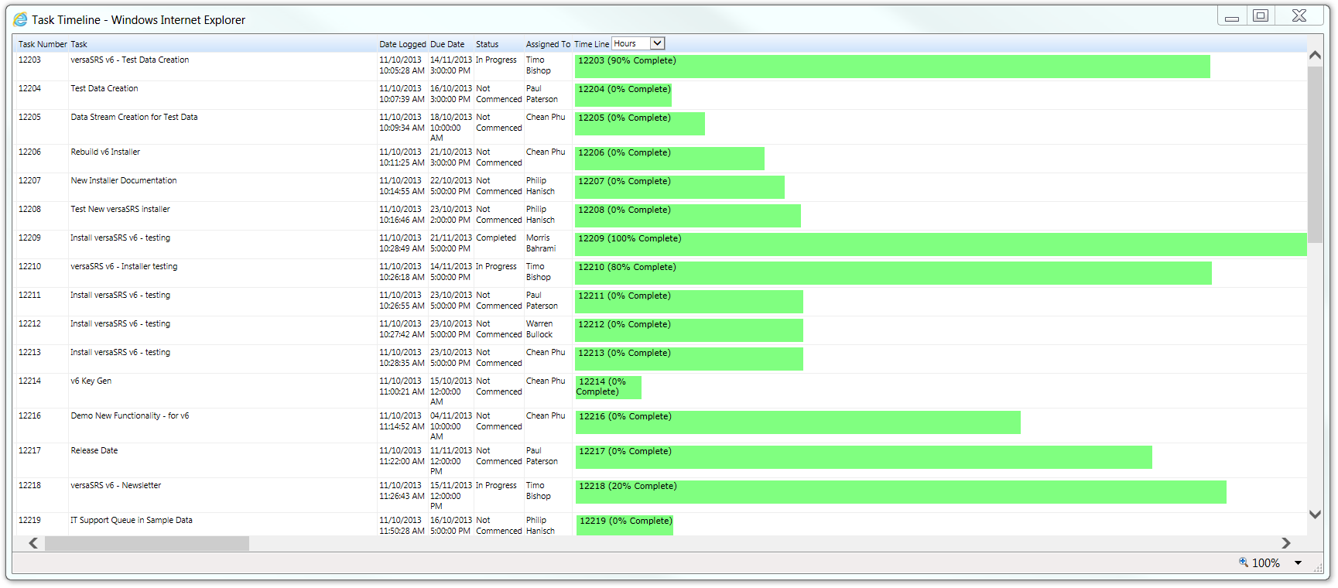Minimize the Task Timeline window
The image size is (1338, 588).
tap(1232, 15)
